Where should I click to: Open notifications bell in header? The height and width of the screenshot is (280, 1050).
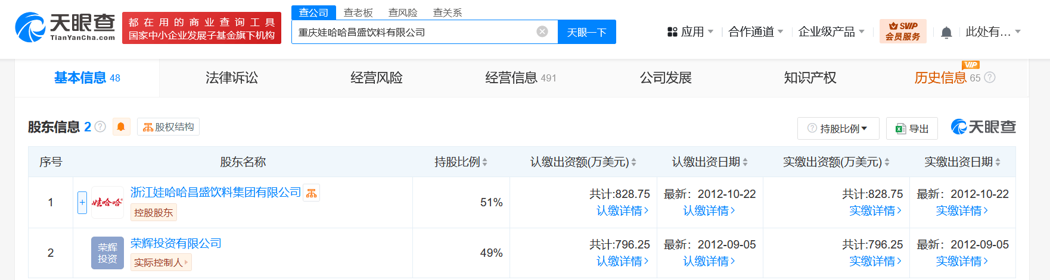point(946,32)
